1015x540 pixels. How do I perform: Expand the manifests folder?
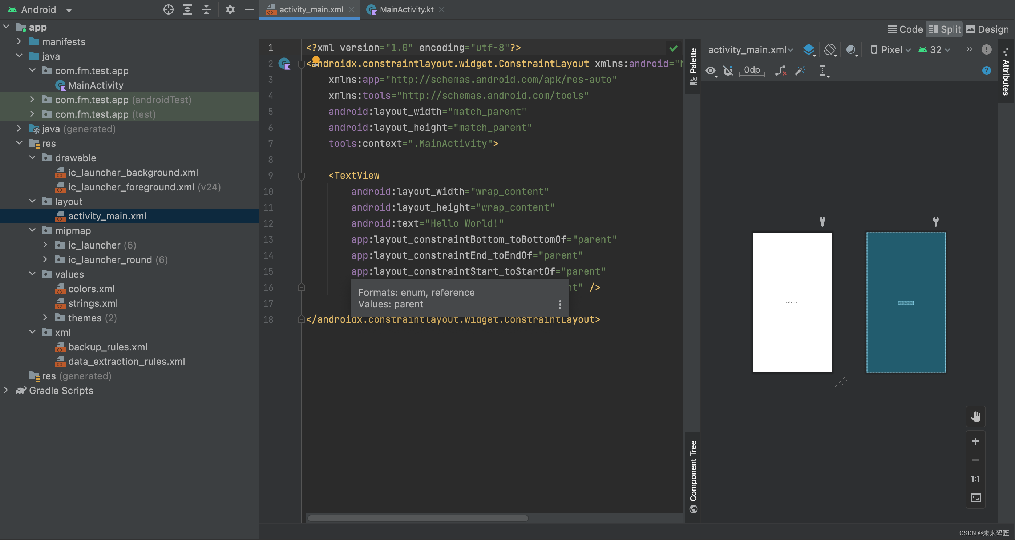pos(19,41)
